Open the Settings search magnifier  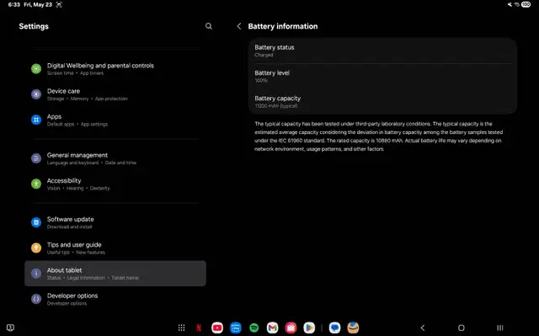[209, 26]
